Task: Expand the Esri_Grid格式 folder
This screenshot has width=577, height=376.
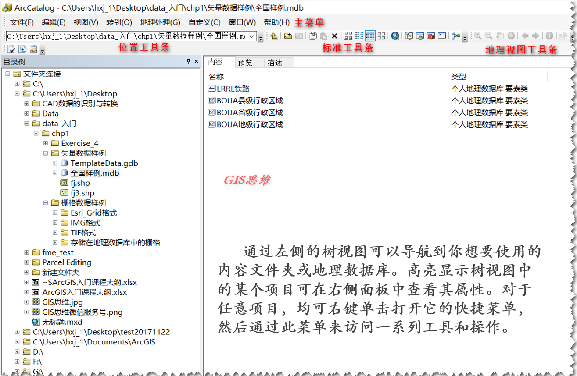Action: click(55, 213)
